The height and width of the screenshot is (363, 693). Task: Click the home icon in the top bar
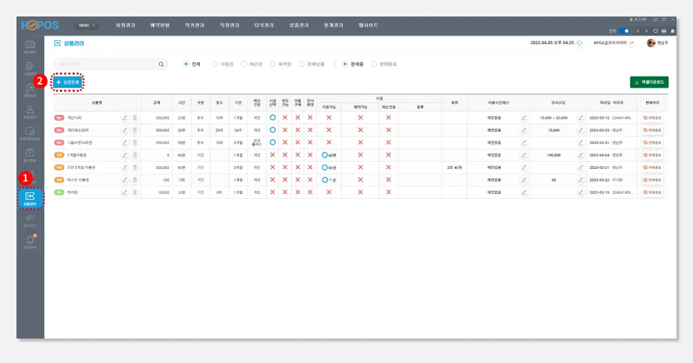(x=673, y=31)
